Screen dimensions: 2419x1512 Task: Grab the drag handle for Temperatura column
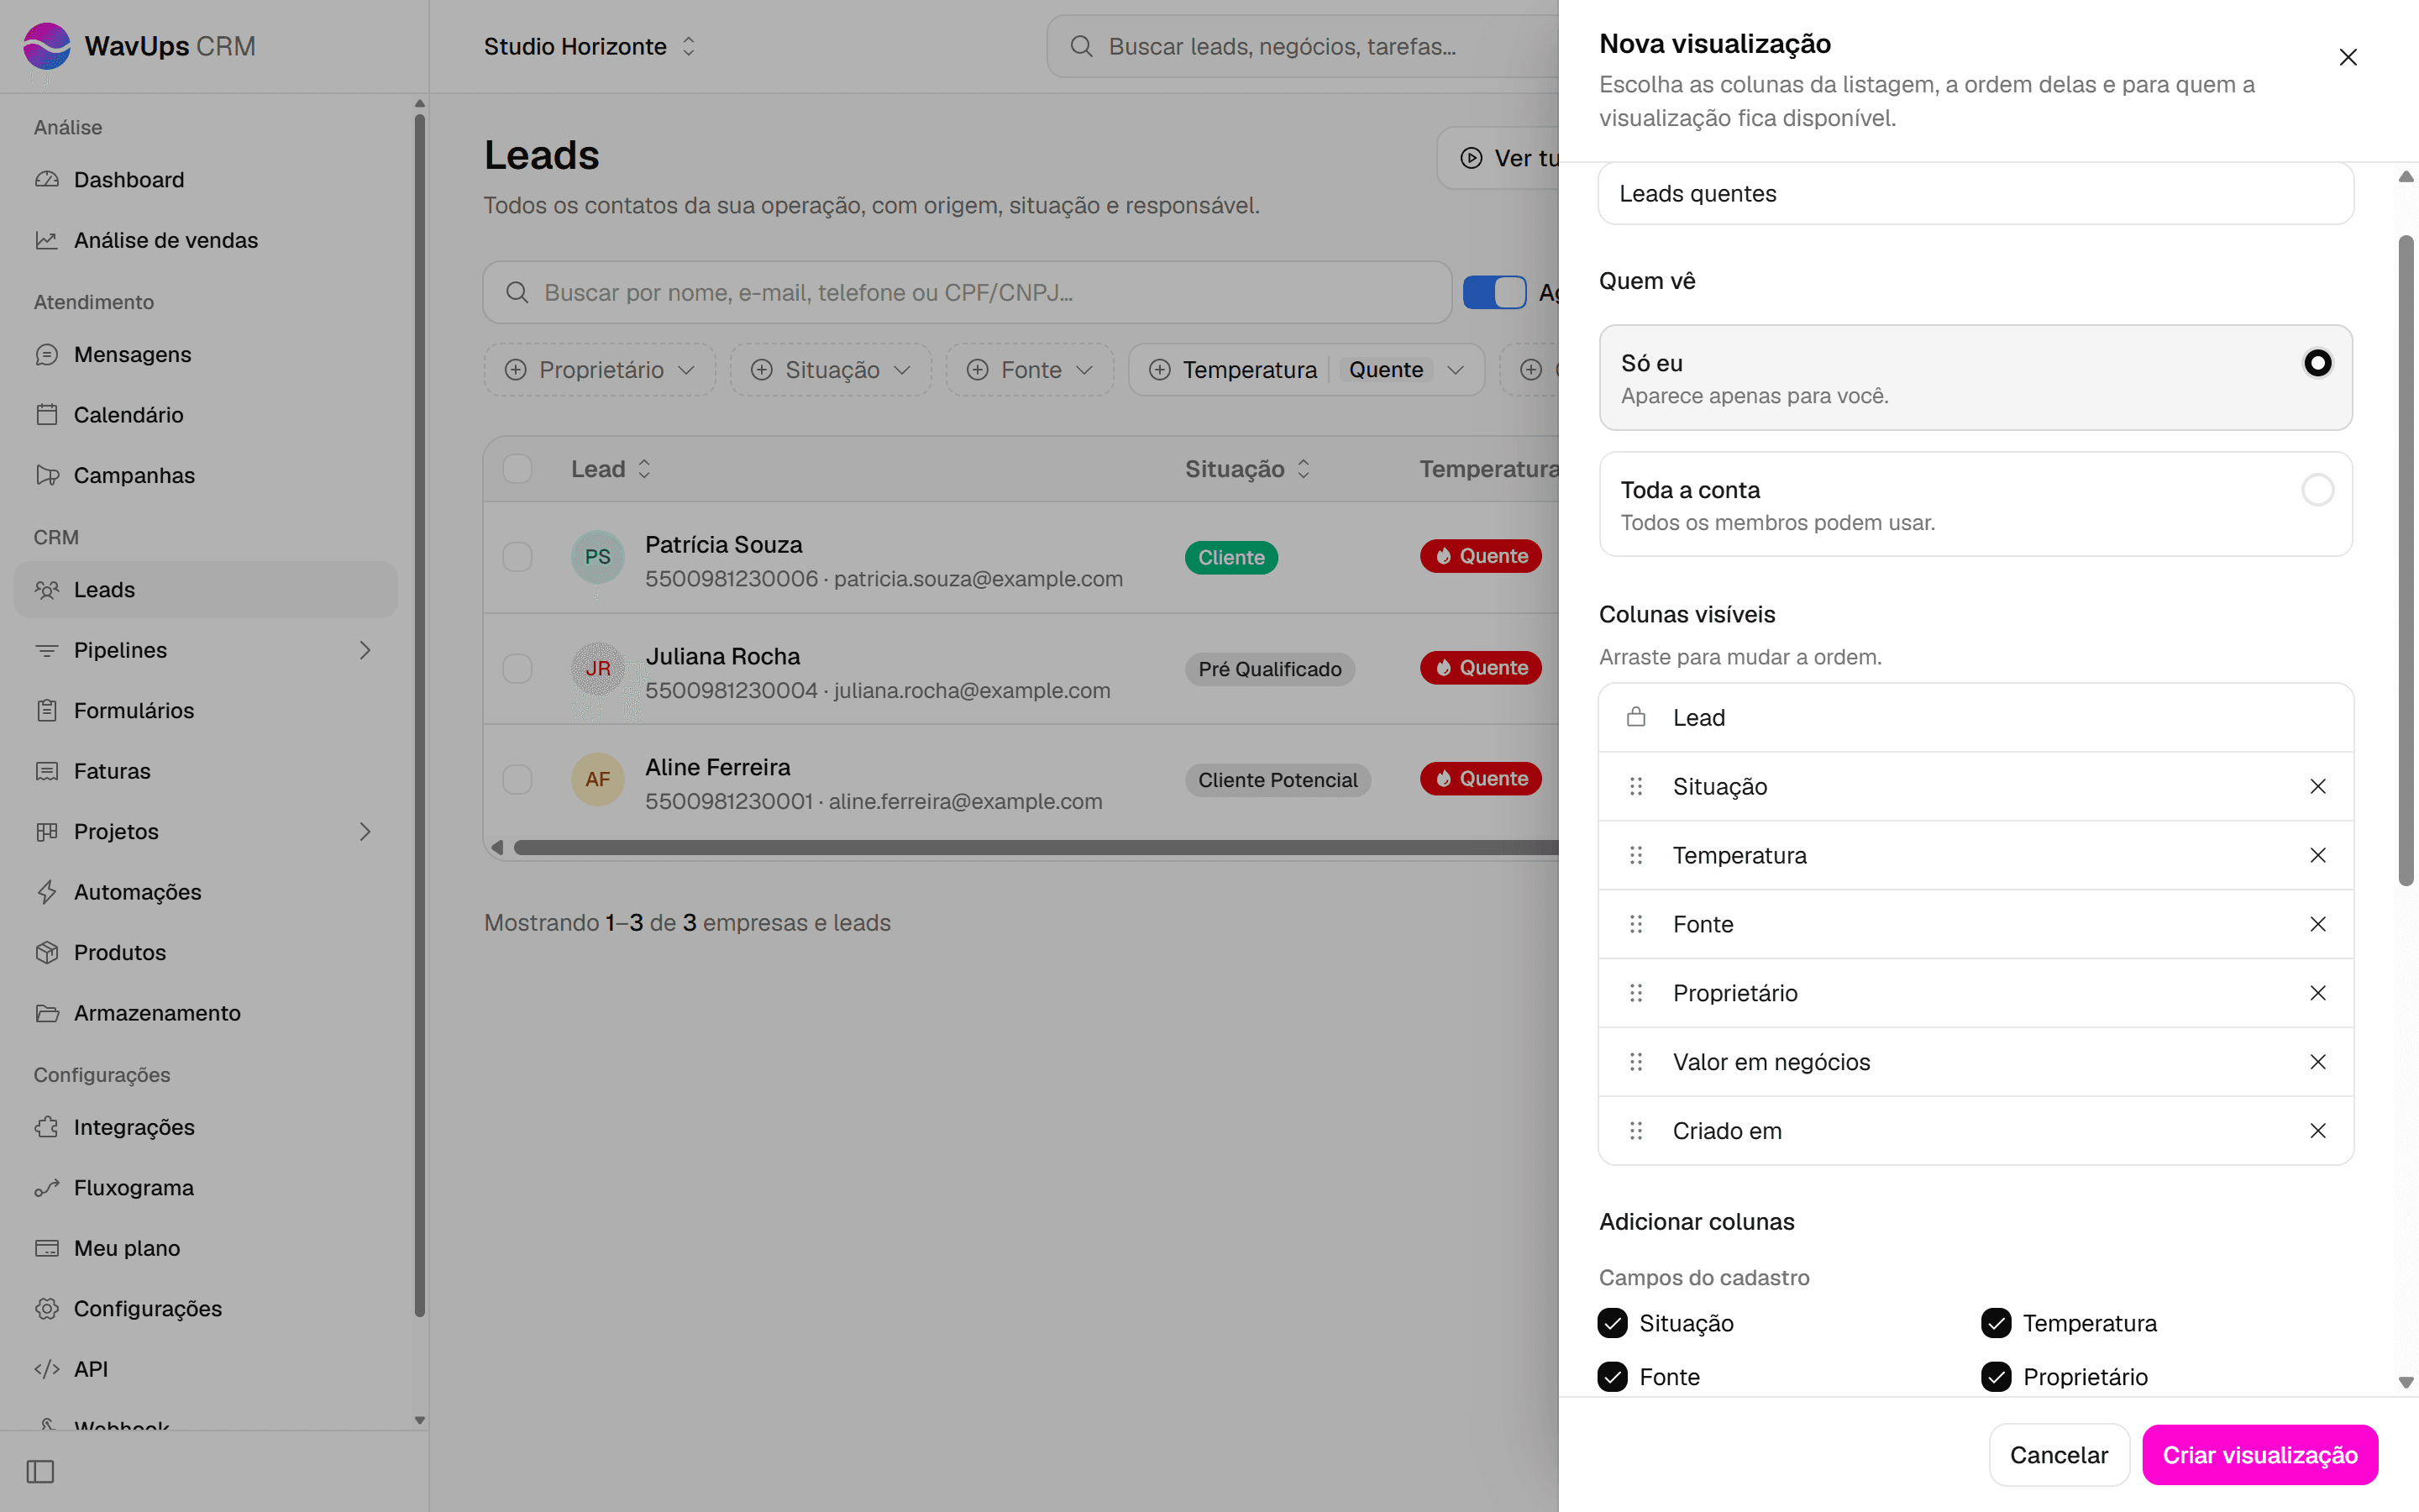point(1635,856)
